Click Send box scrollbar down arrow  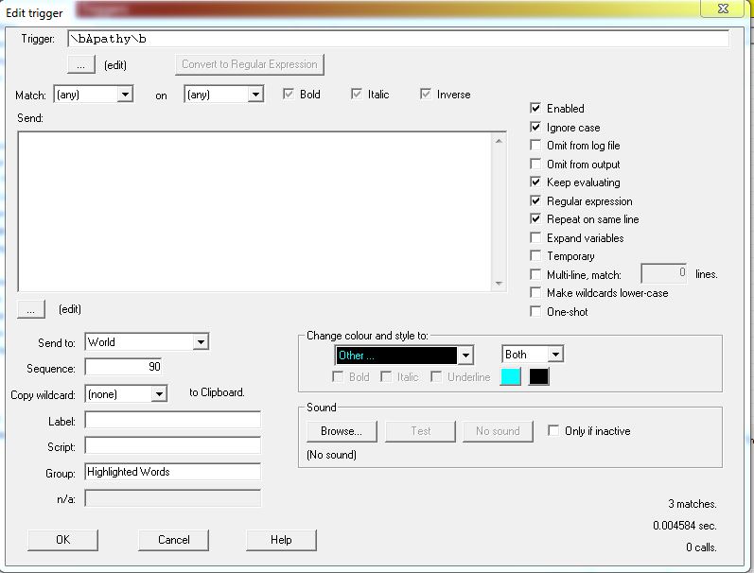coord(499,283)
